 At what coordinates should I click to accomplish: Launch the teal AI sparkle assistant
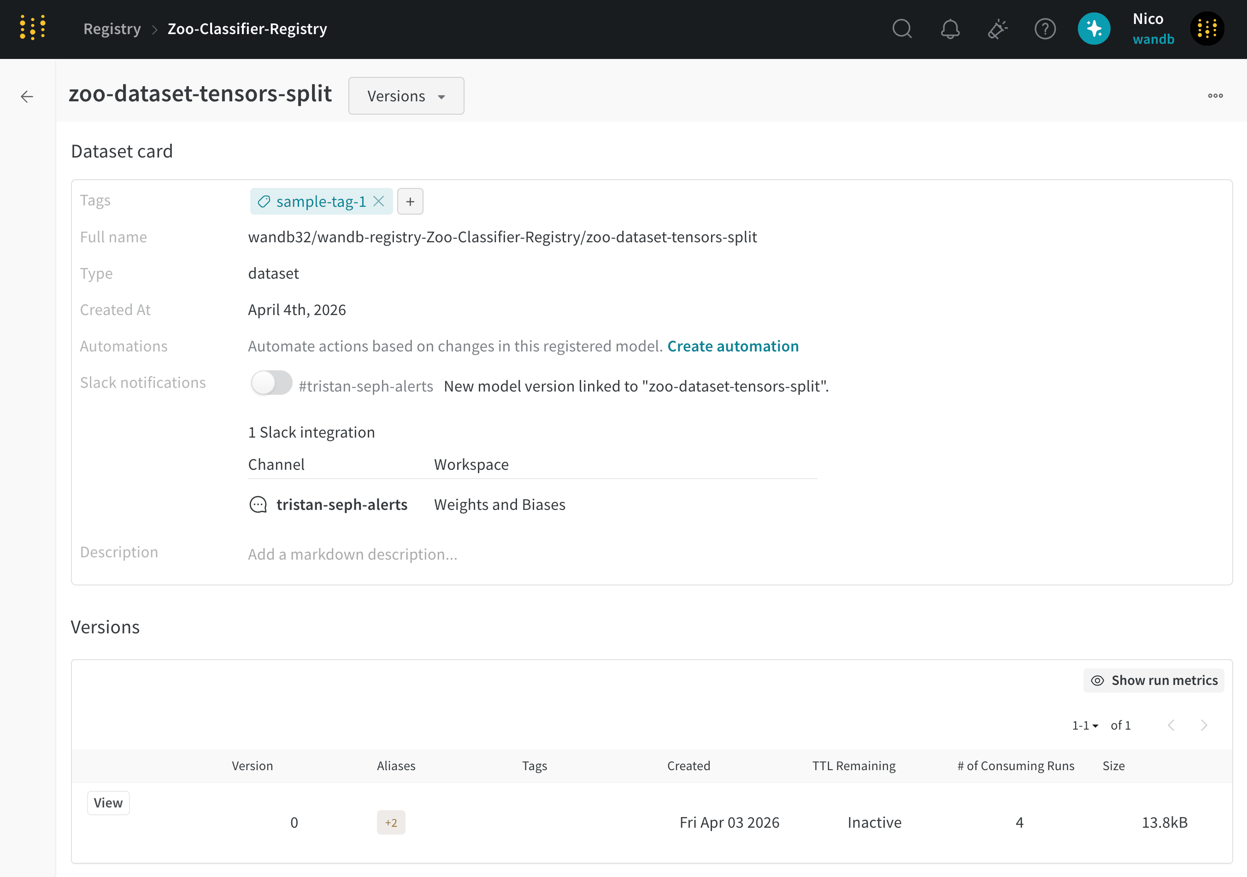point(1094,29)
